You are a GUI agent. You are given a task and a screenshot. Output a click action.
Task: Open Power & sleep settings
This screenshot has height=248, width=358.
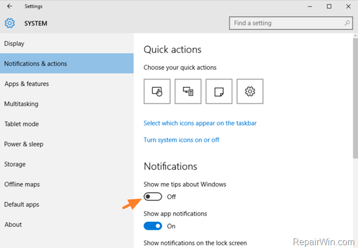(x=67, y=144)
